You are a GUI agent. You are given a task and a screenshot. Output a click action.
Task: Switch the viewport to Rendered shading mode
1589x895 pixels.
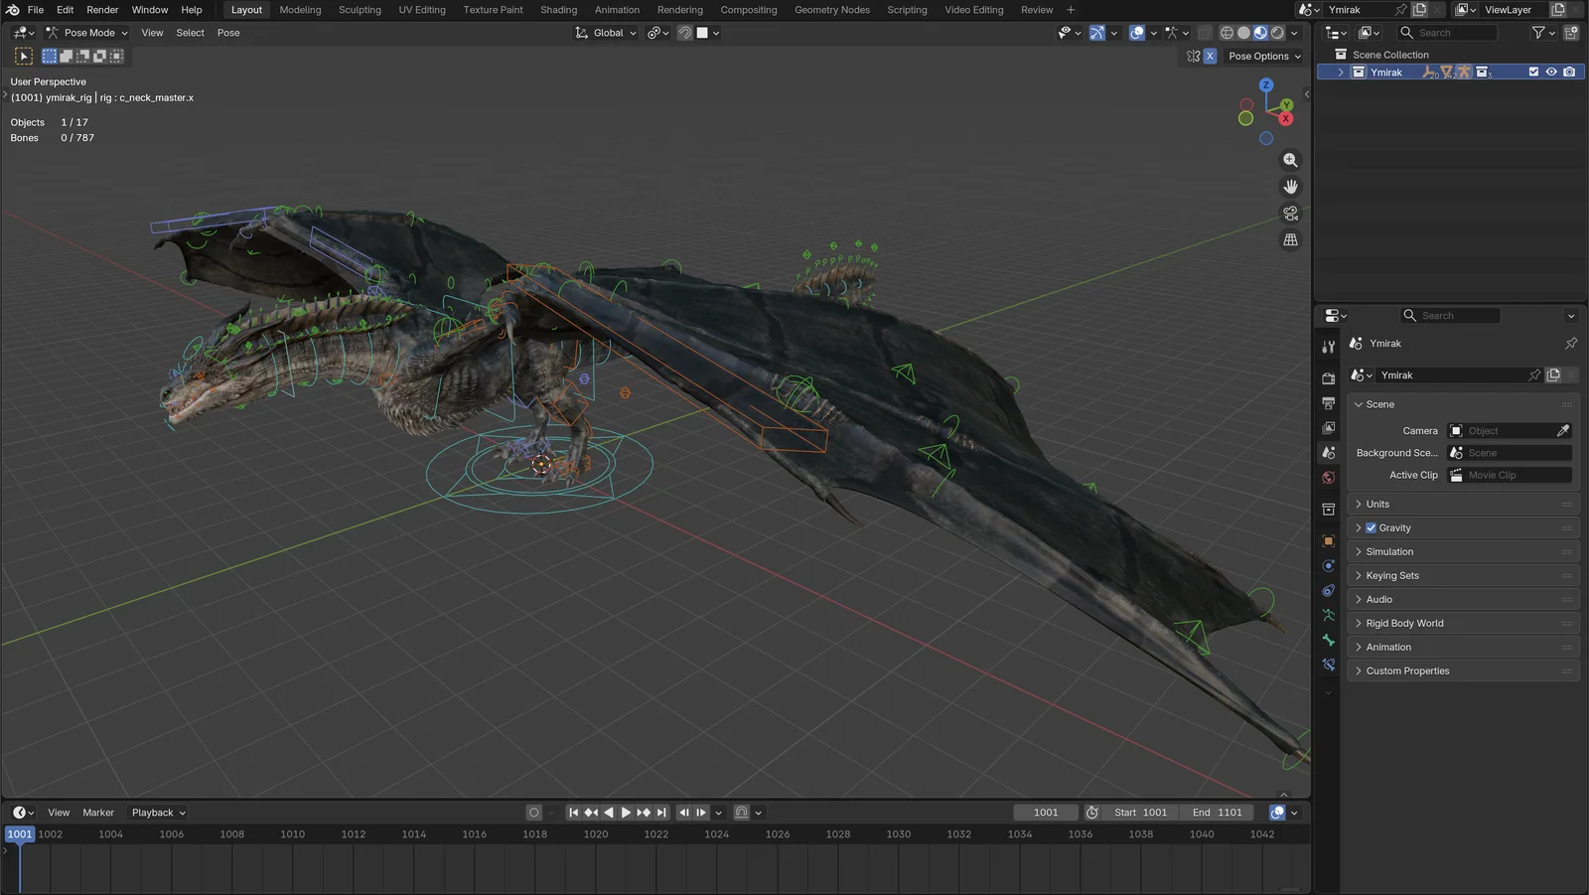pos(1277,33)
